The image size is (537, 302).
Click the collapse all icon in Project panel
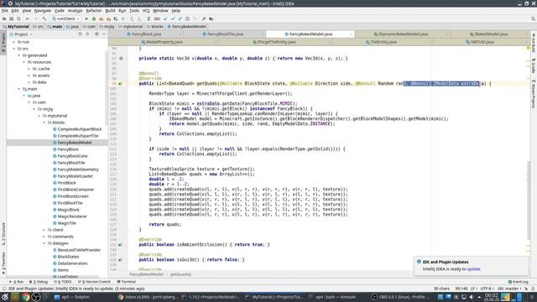pyautogui.click(x=87, y=34)
